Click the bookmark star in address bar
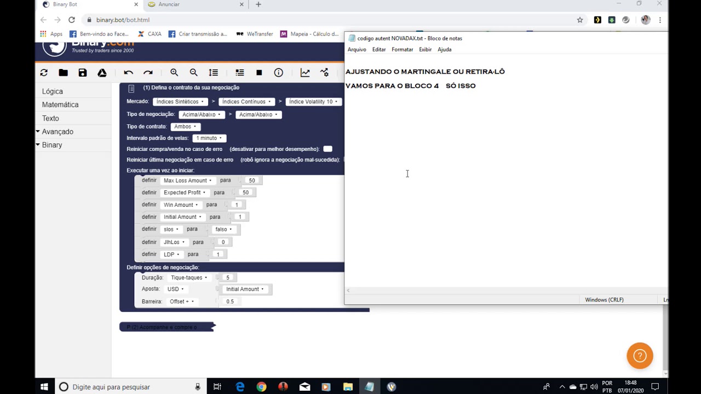 coord(580,20)
